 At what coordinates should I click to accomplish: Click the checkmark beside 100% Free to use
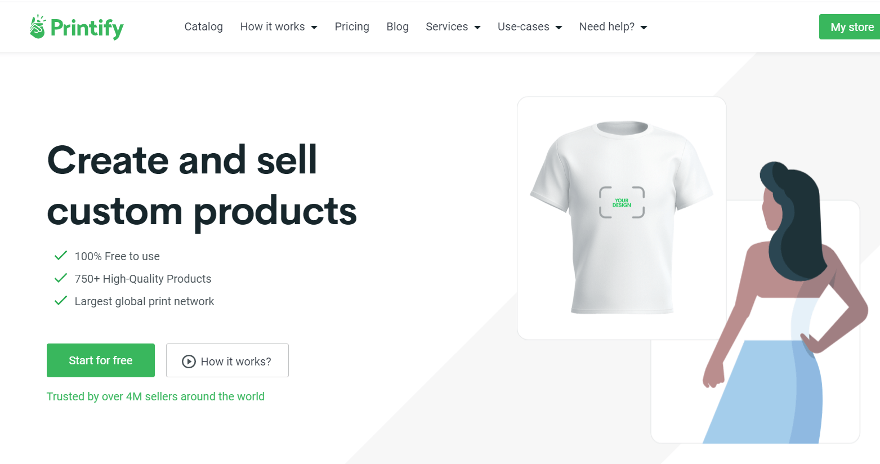coord(61,256)
